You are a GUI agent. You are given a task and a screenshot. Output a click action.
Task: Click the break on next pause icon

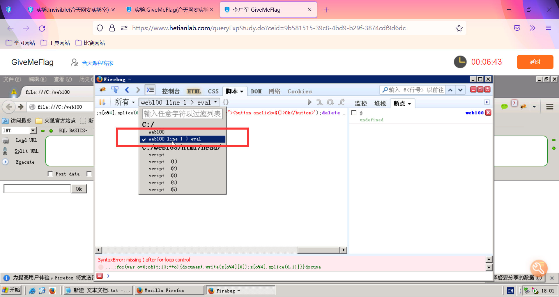click(x=102, y=102)
